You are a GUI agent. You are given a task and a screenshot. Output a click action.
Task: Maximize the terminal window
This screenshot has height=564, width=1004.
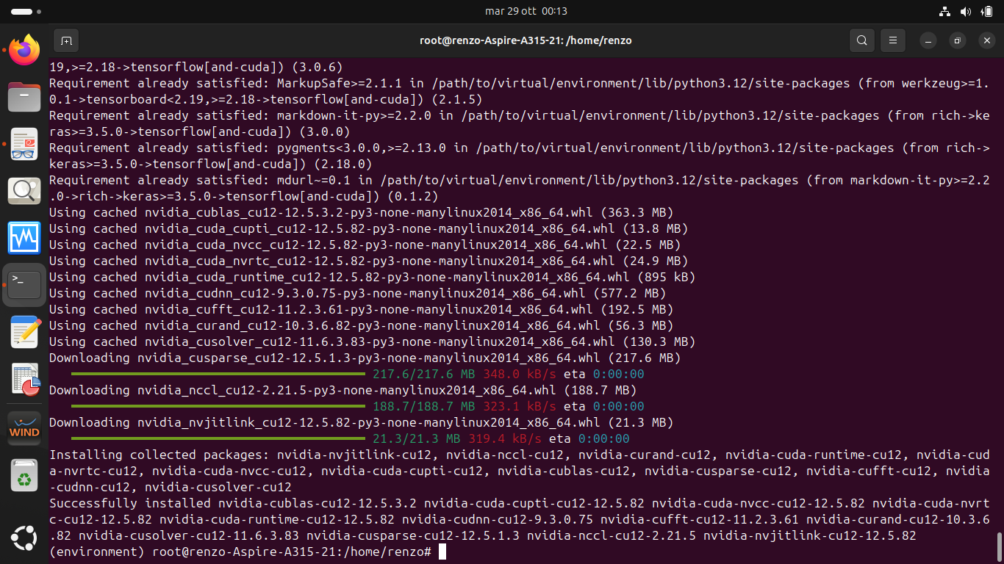pos(958,40)
